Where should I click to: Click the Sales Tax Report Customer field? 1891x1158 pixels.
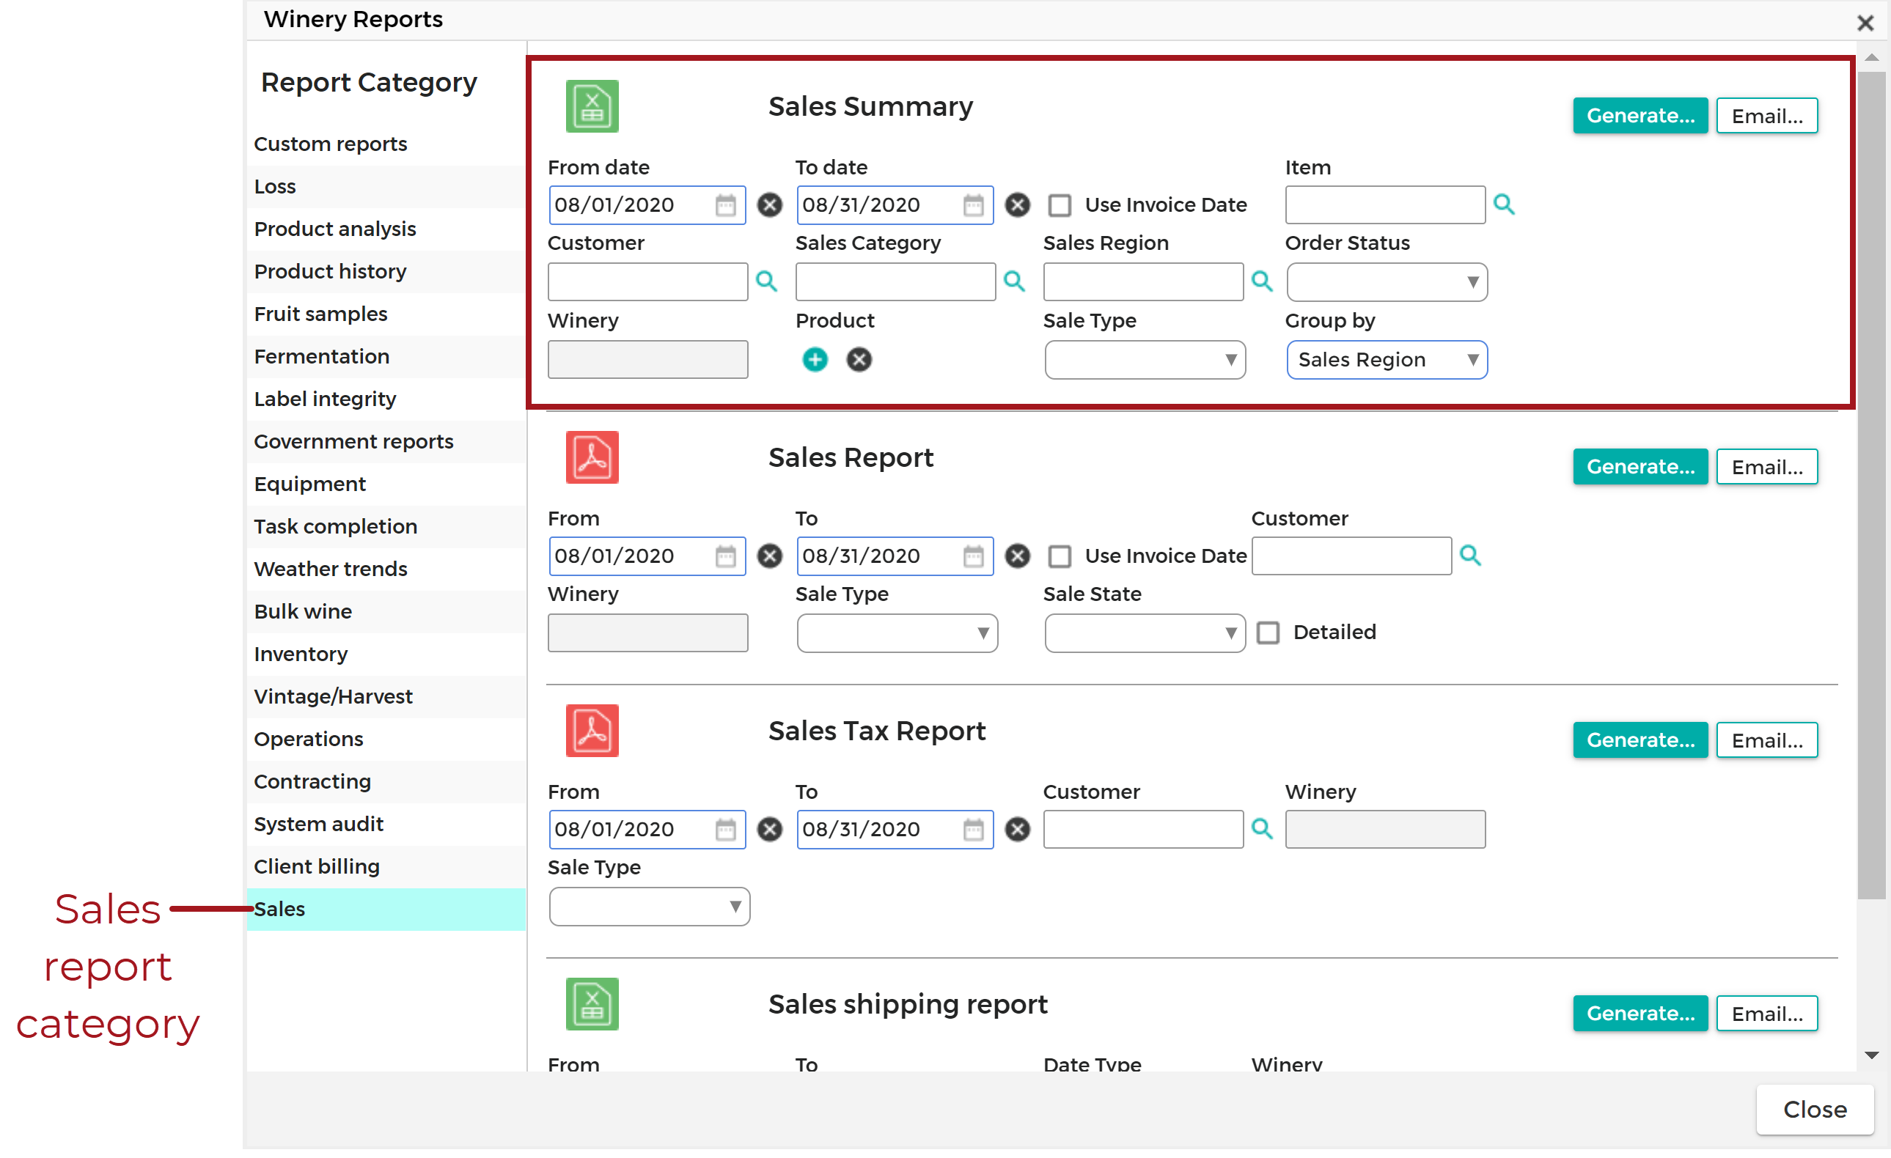1144,830
